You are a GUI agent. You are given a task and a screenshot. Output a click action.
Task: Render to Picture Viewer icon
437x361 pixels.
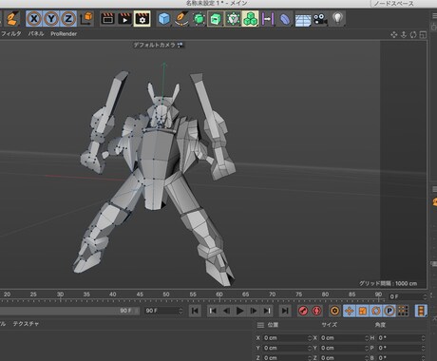124,19
